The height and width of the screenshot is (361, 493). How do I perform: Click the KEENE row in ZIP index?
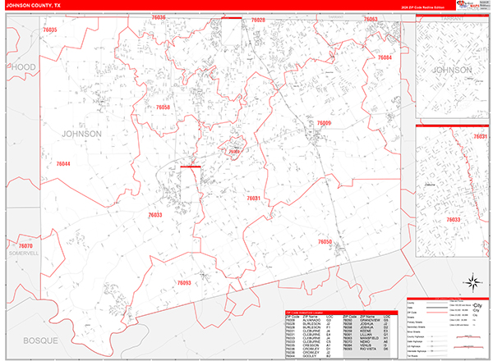(366, 331)
